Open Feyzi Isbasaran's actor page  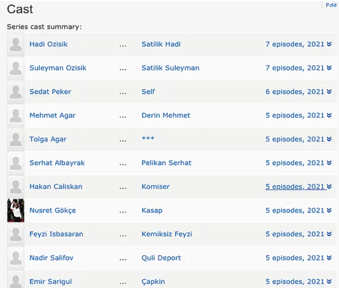56,234
